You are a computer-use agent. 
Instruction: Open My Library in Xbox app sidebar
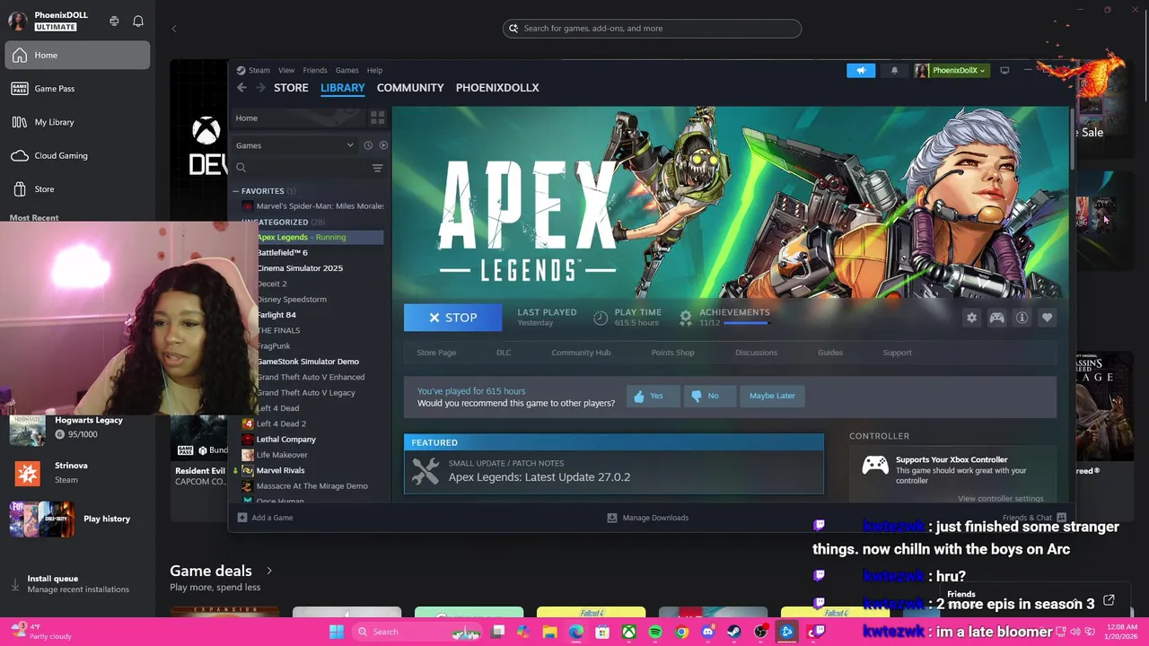click(77, 122)
